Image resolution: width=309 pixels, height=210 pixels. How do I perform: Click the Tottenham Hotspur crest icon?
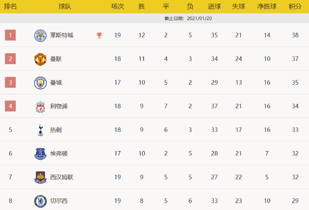point(40,130)
